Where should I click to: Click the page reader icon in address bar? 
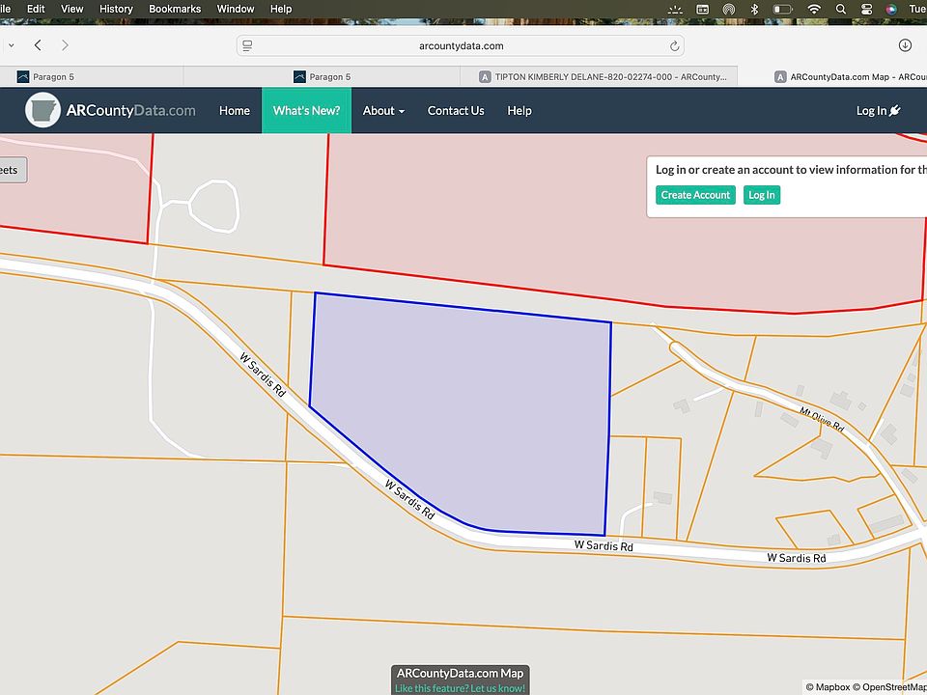click(248, 46)
